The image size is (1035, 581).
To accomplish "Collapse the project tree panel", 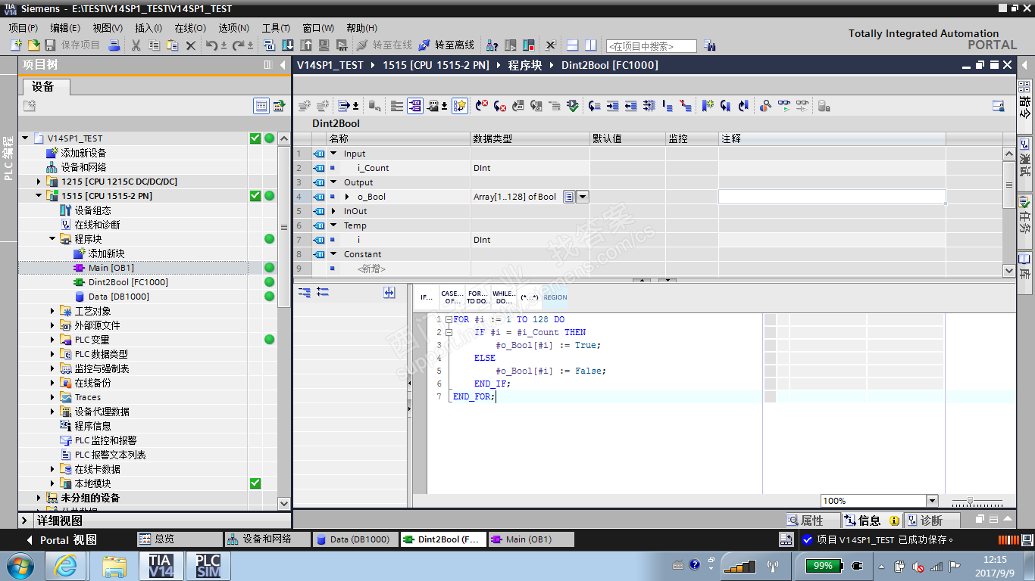I will pyautogui.click(x=283, y=65).
